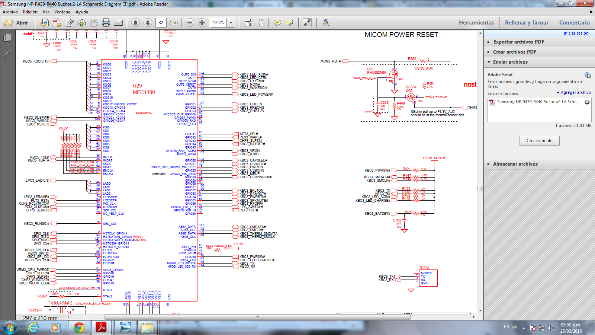Switch to the Comentario pane

click(x=574, y=23)
